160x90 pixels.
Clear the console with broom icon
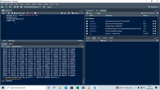pyautogui.click(x=82, y=47)
